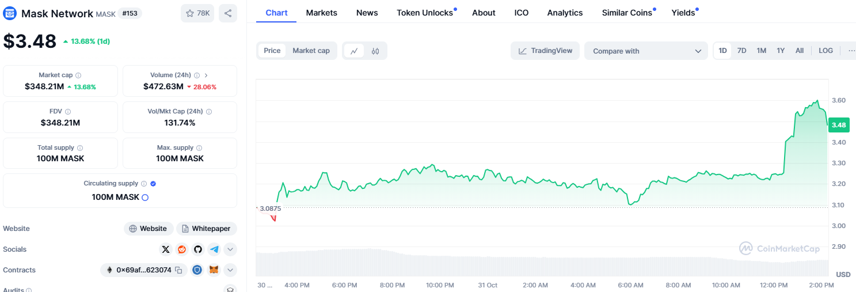Open the News tab

(x=367, y=13)
